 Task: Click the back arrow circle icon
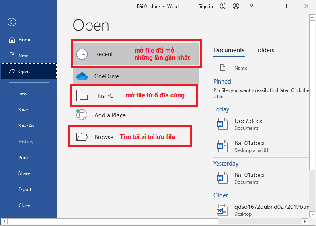(x=12, y=22)
